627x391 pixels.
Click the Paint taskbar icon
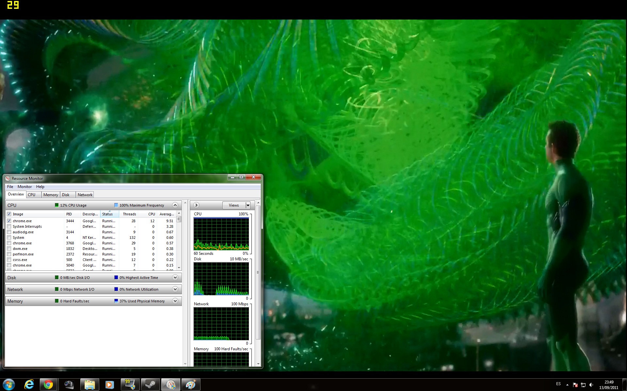click(191, 385)
